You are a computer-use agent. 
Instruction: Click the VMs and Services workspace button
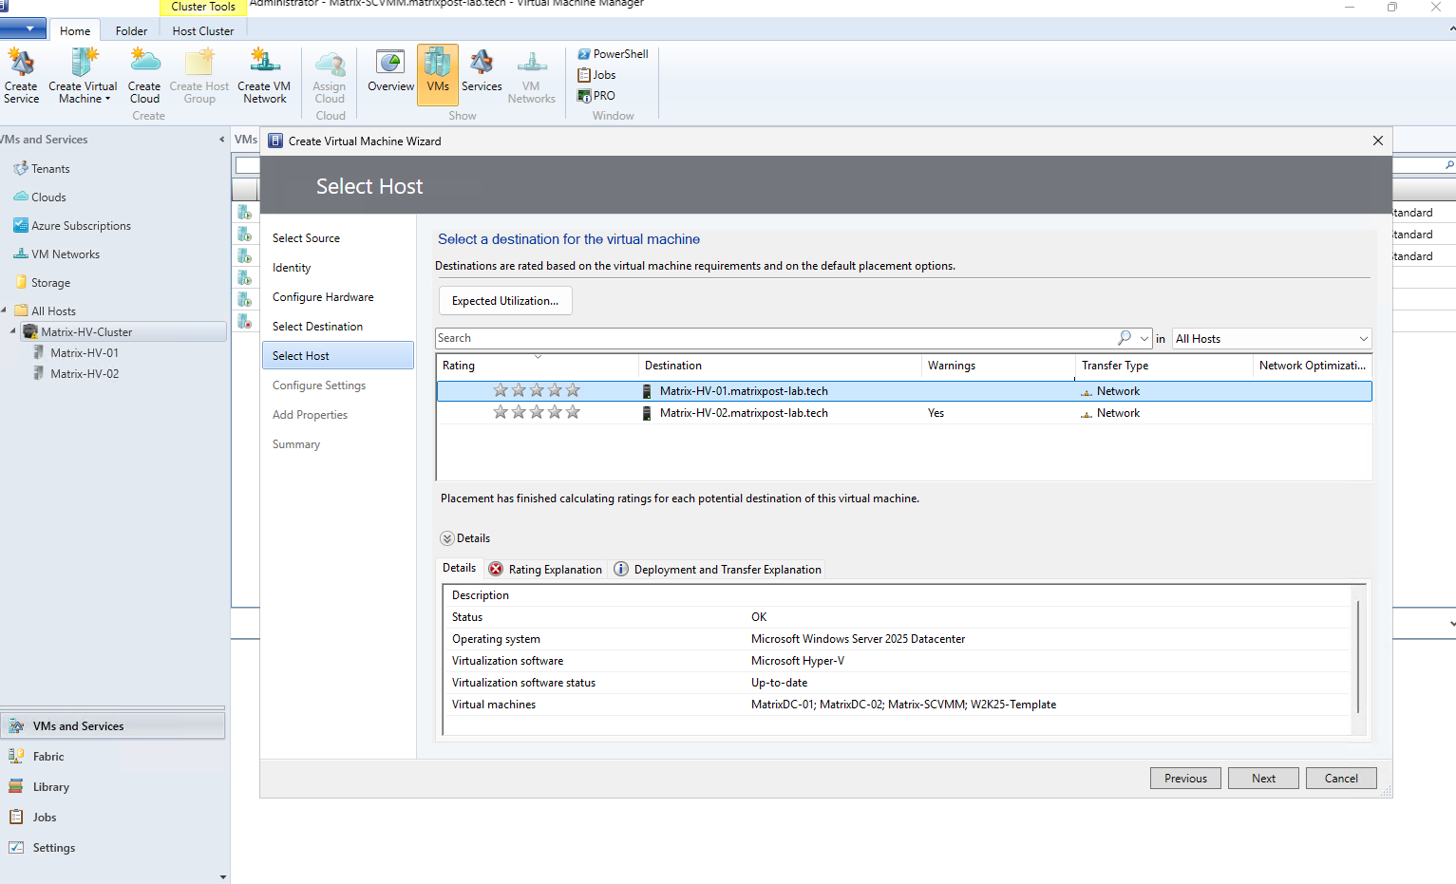[x=113, y=726]
